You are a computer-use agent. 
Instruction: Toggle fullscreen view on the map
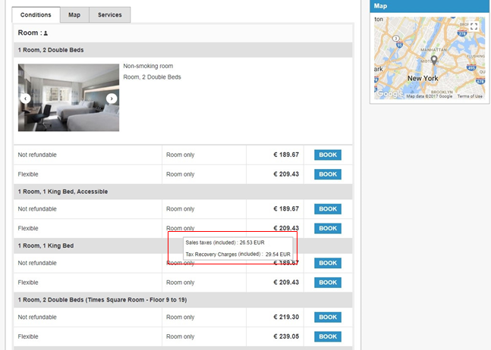pyautogui.click(x=474, y=27)
